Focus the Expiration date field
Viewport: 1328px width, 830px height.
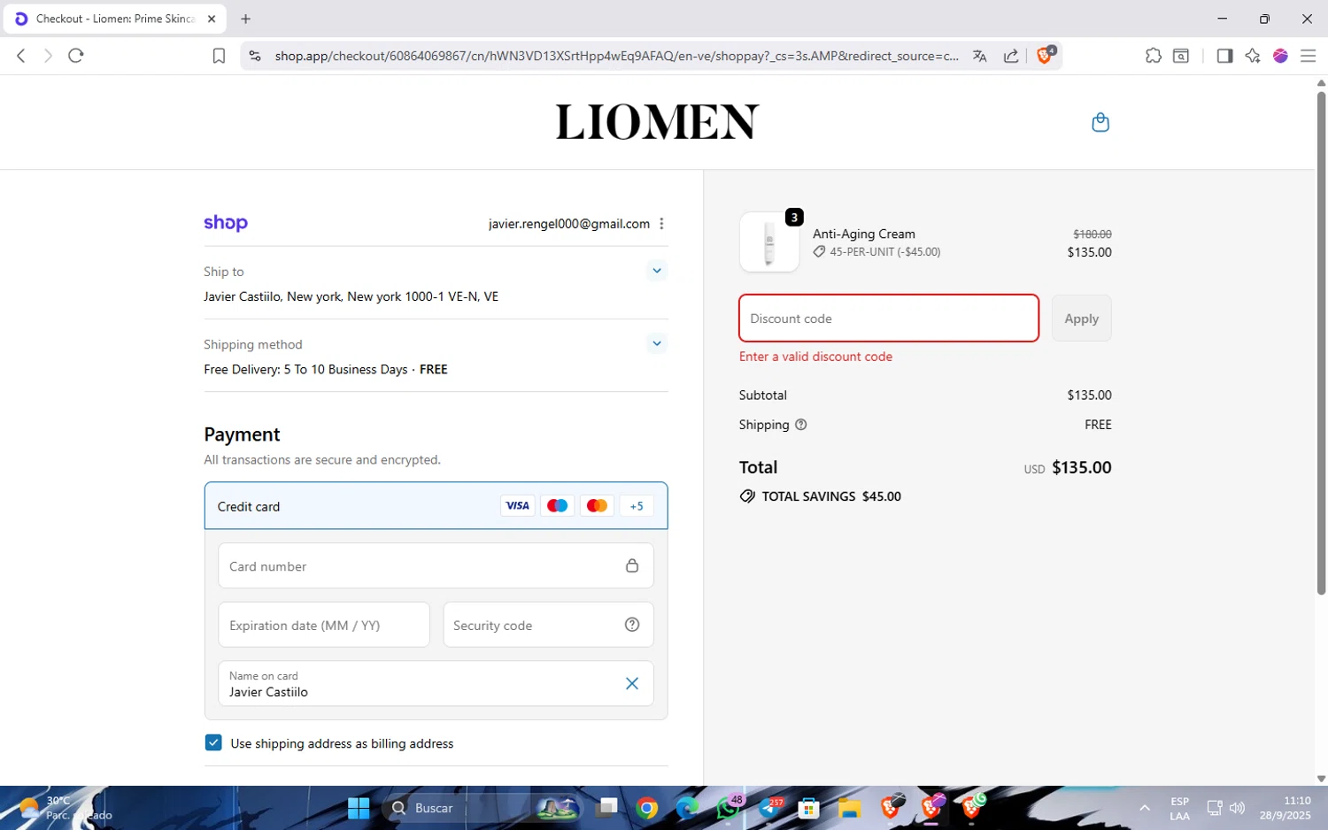coord(324,625)
